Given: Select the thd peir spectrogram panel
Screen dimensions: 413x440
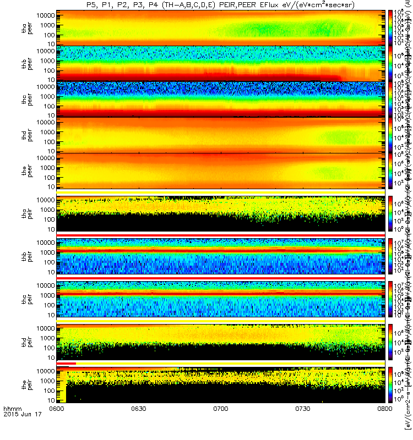Looking at the screenshot, I should [x=221, y=342].
